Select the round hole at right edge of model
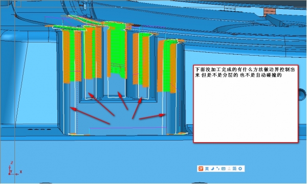Image resolution: width=307 pixels, height=184 pixels. [302, 94]
